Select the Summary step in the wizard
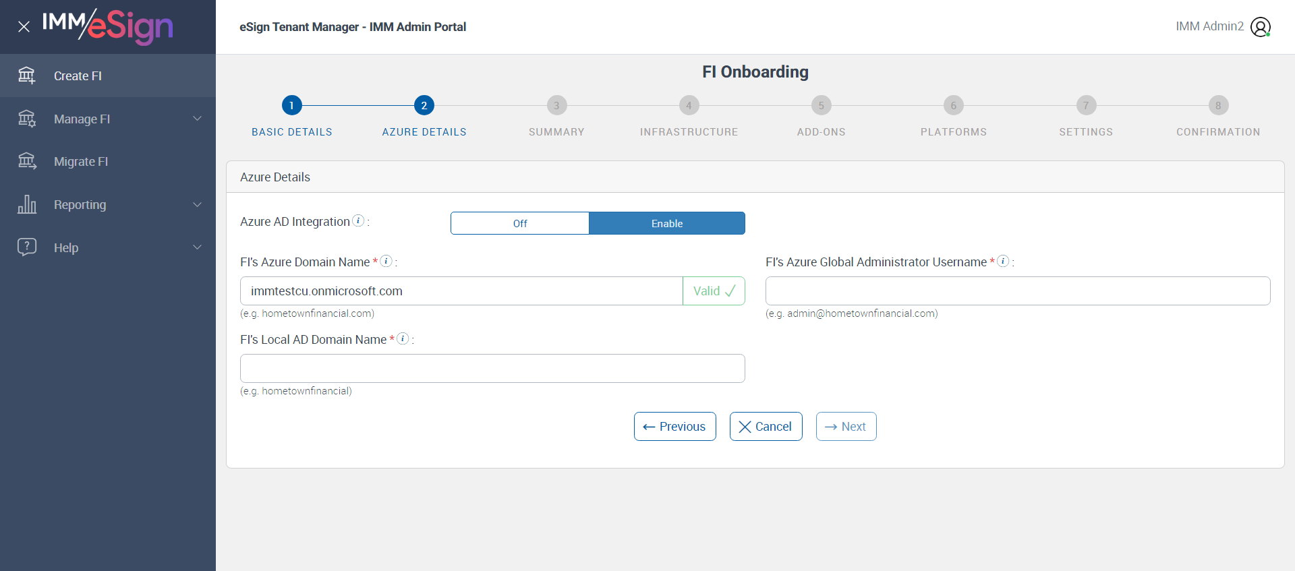1295x571 pixels. [x=556, y=106]
